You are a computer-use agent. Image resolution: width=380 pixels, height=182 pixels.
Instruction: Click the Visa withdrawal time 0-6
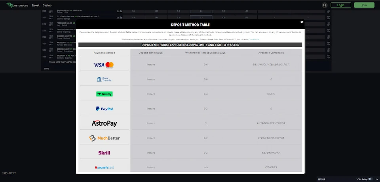[x=206, y=65]
